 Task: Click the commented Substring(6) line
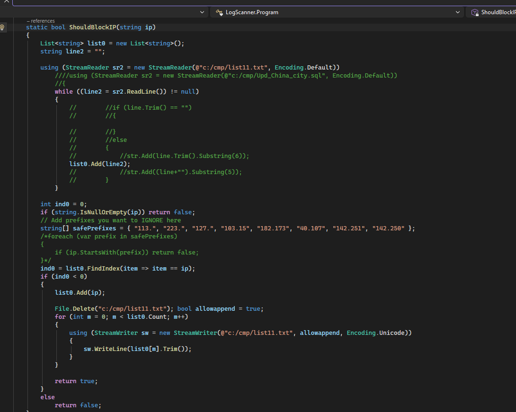159,156
